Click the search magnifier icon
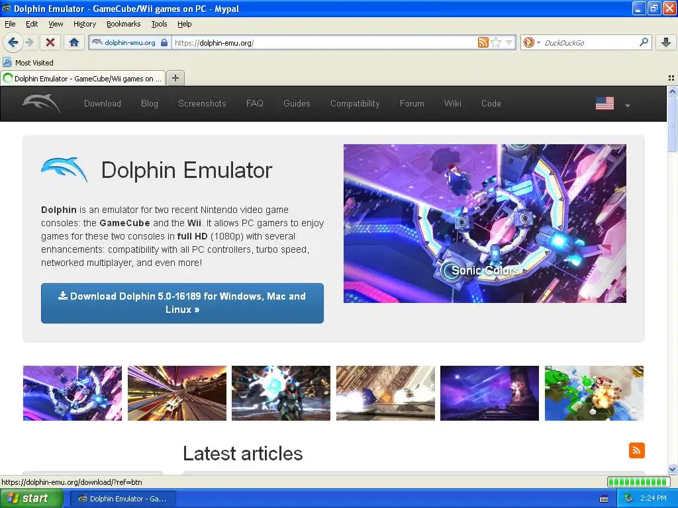This screenshot has height=508, width=678. (644, 42)
